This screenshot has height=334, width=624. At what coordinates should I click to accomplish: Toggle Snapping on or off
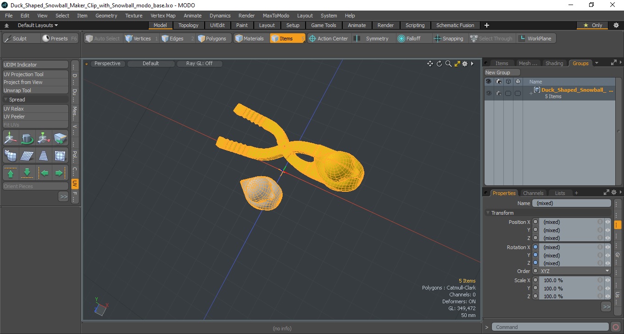[449, 39]
